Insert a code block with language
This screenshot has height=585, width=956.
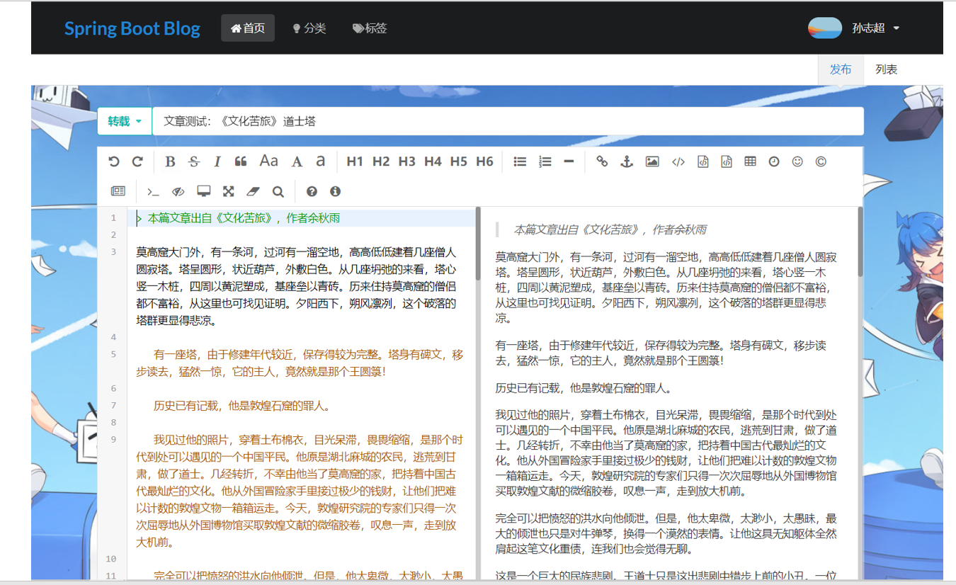pos(727,161)
